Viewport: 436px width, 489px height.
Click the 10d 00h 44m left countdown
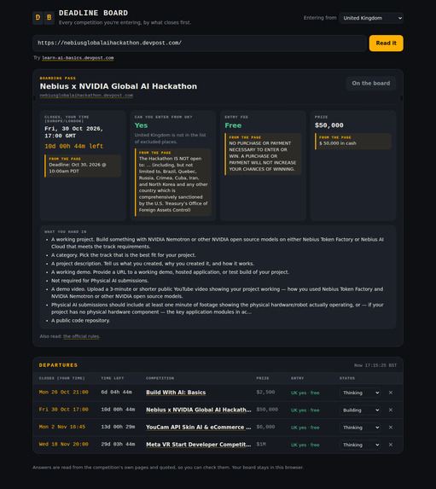(73, 146)
